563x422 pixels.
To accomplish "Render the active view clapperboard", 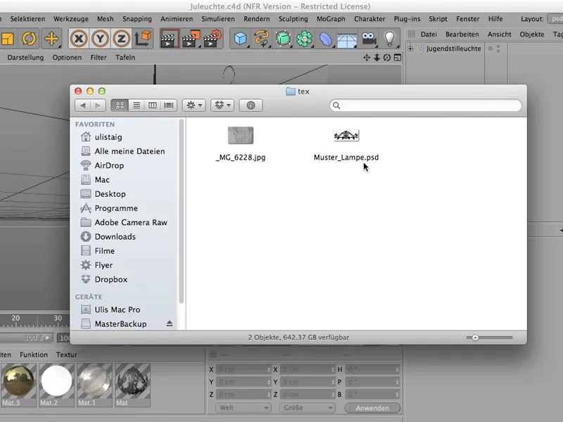I will 169,39.
